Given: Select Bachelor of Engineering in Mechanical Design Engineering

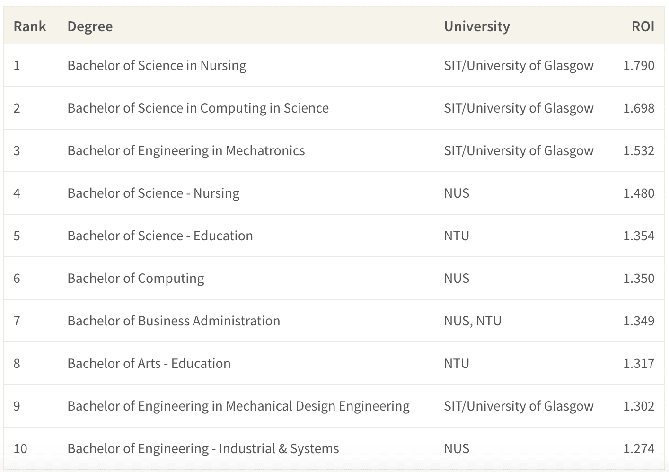Looking at the screenshot, I should pyautogui.click(x=238, y=406).
